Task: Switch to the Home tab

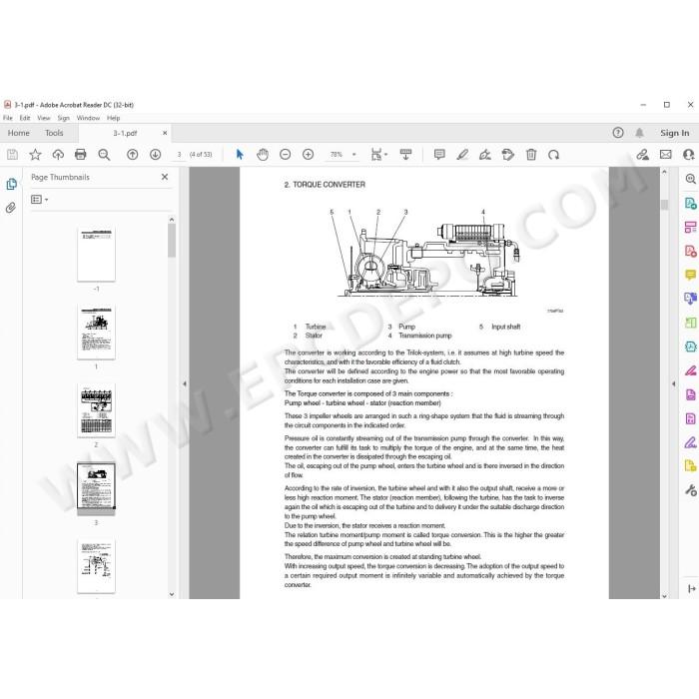Action: coord(18,133)
